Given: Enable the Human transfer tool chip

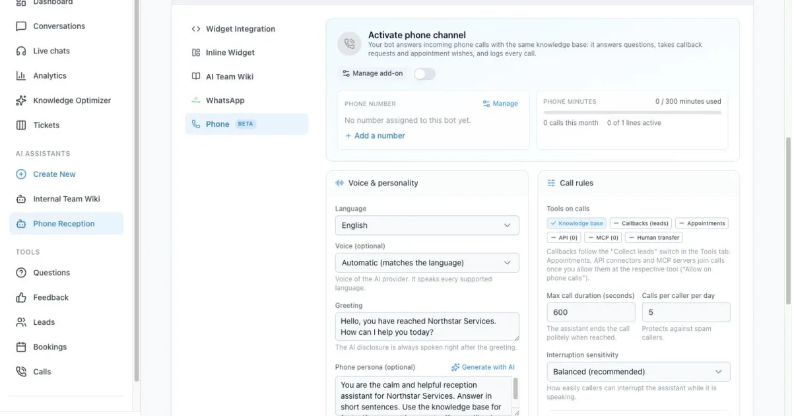Looking at the screenshot, I should [654, 238].
